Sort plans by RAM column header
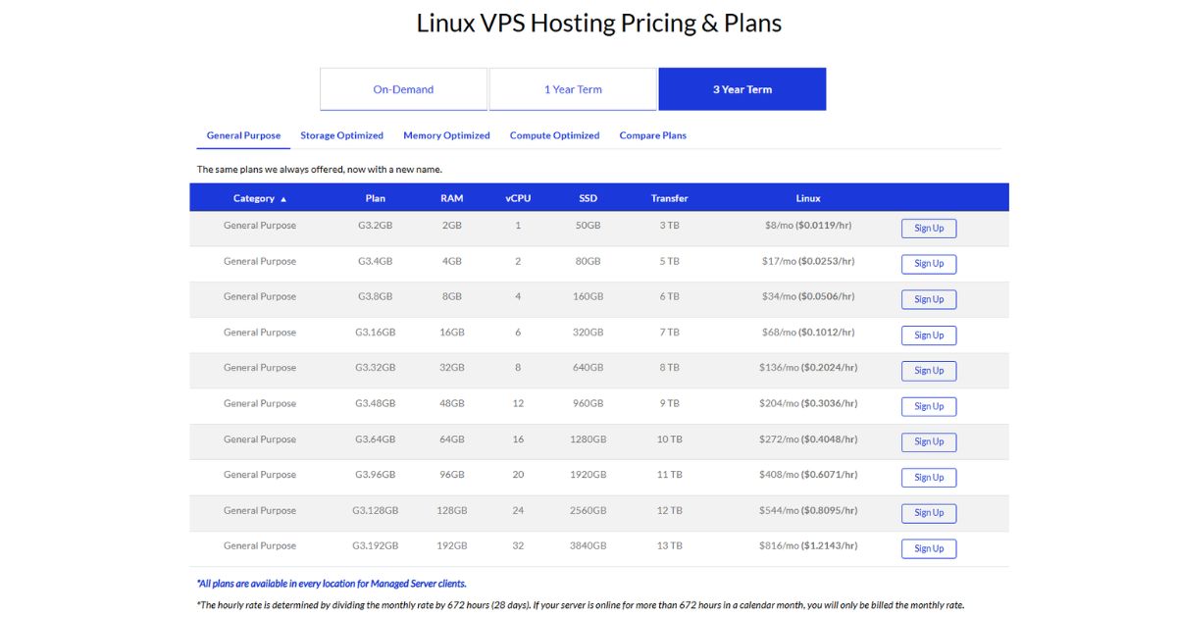The image size is (1177, 618). coord(451,197)
